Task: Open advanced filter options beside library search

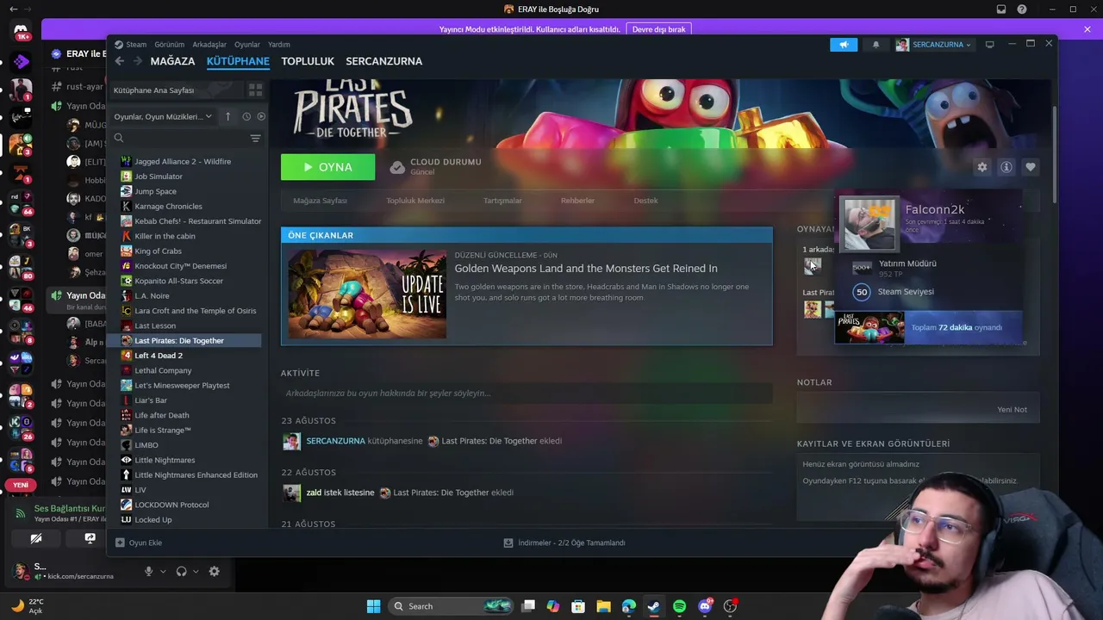Action: point(255,139)
